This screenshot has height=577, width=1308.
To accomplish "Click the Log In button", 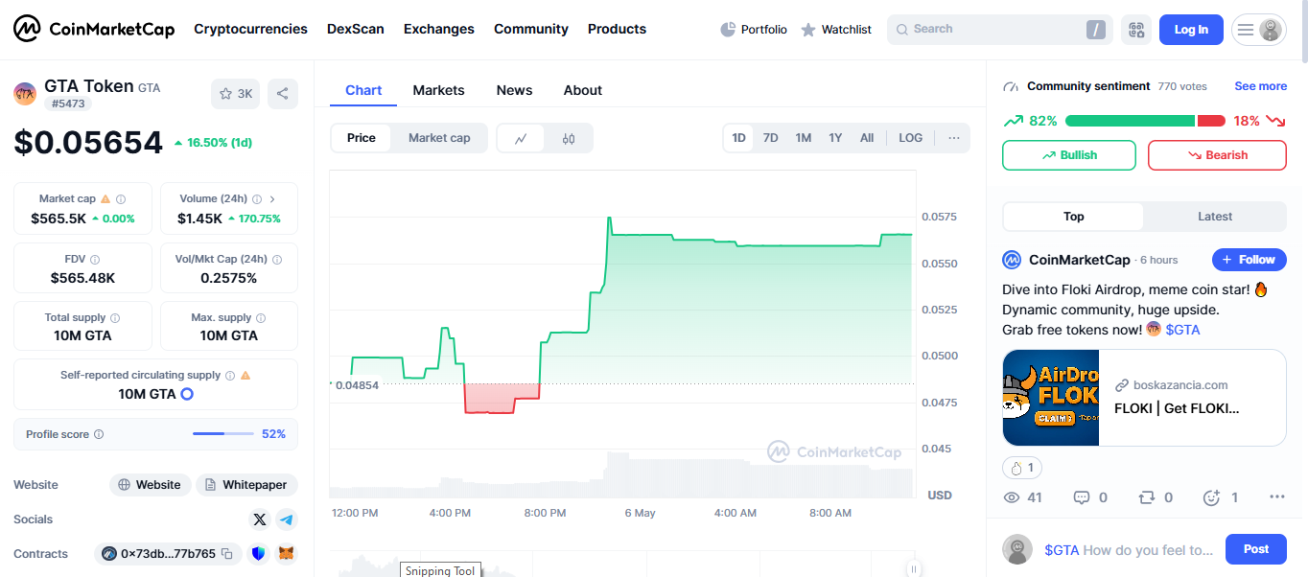I will (x=1191, y=30).
